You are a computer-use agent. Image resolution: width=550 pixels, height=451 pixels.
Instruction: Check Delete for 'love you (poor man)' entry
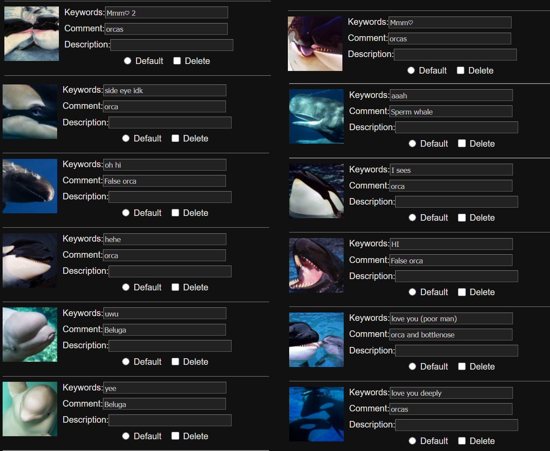pyautogui.click(x=462, y=367)
